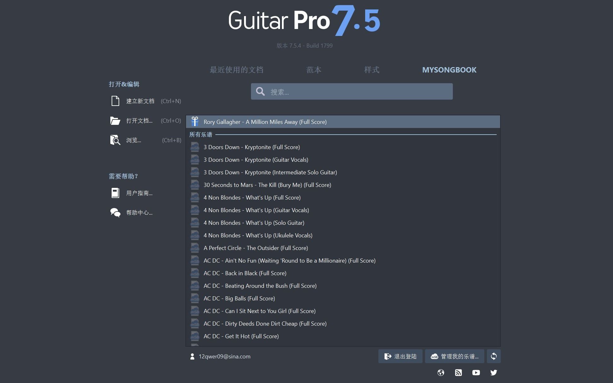The image size is (613, 383).
Task: Select AC DC - Back in Black title
Action: point(245,273)
